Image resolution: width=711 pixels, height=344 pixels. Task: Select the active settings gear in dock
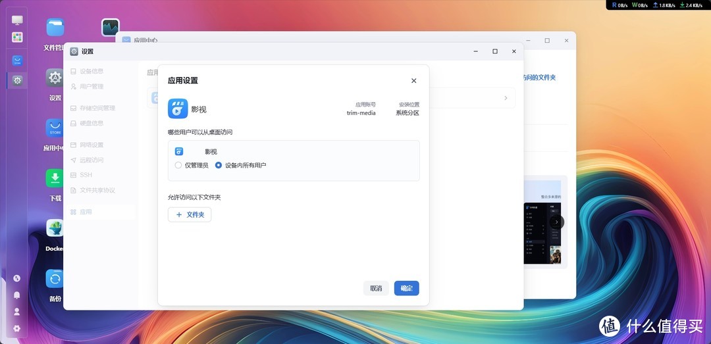click(17, 81)
